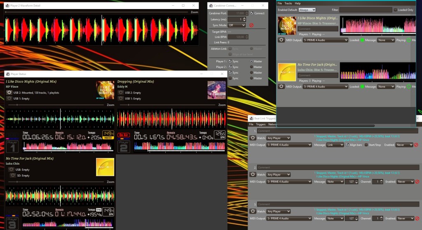Open gear menu of trigger 3
This screenshot has width=422, height=230.
253,211
